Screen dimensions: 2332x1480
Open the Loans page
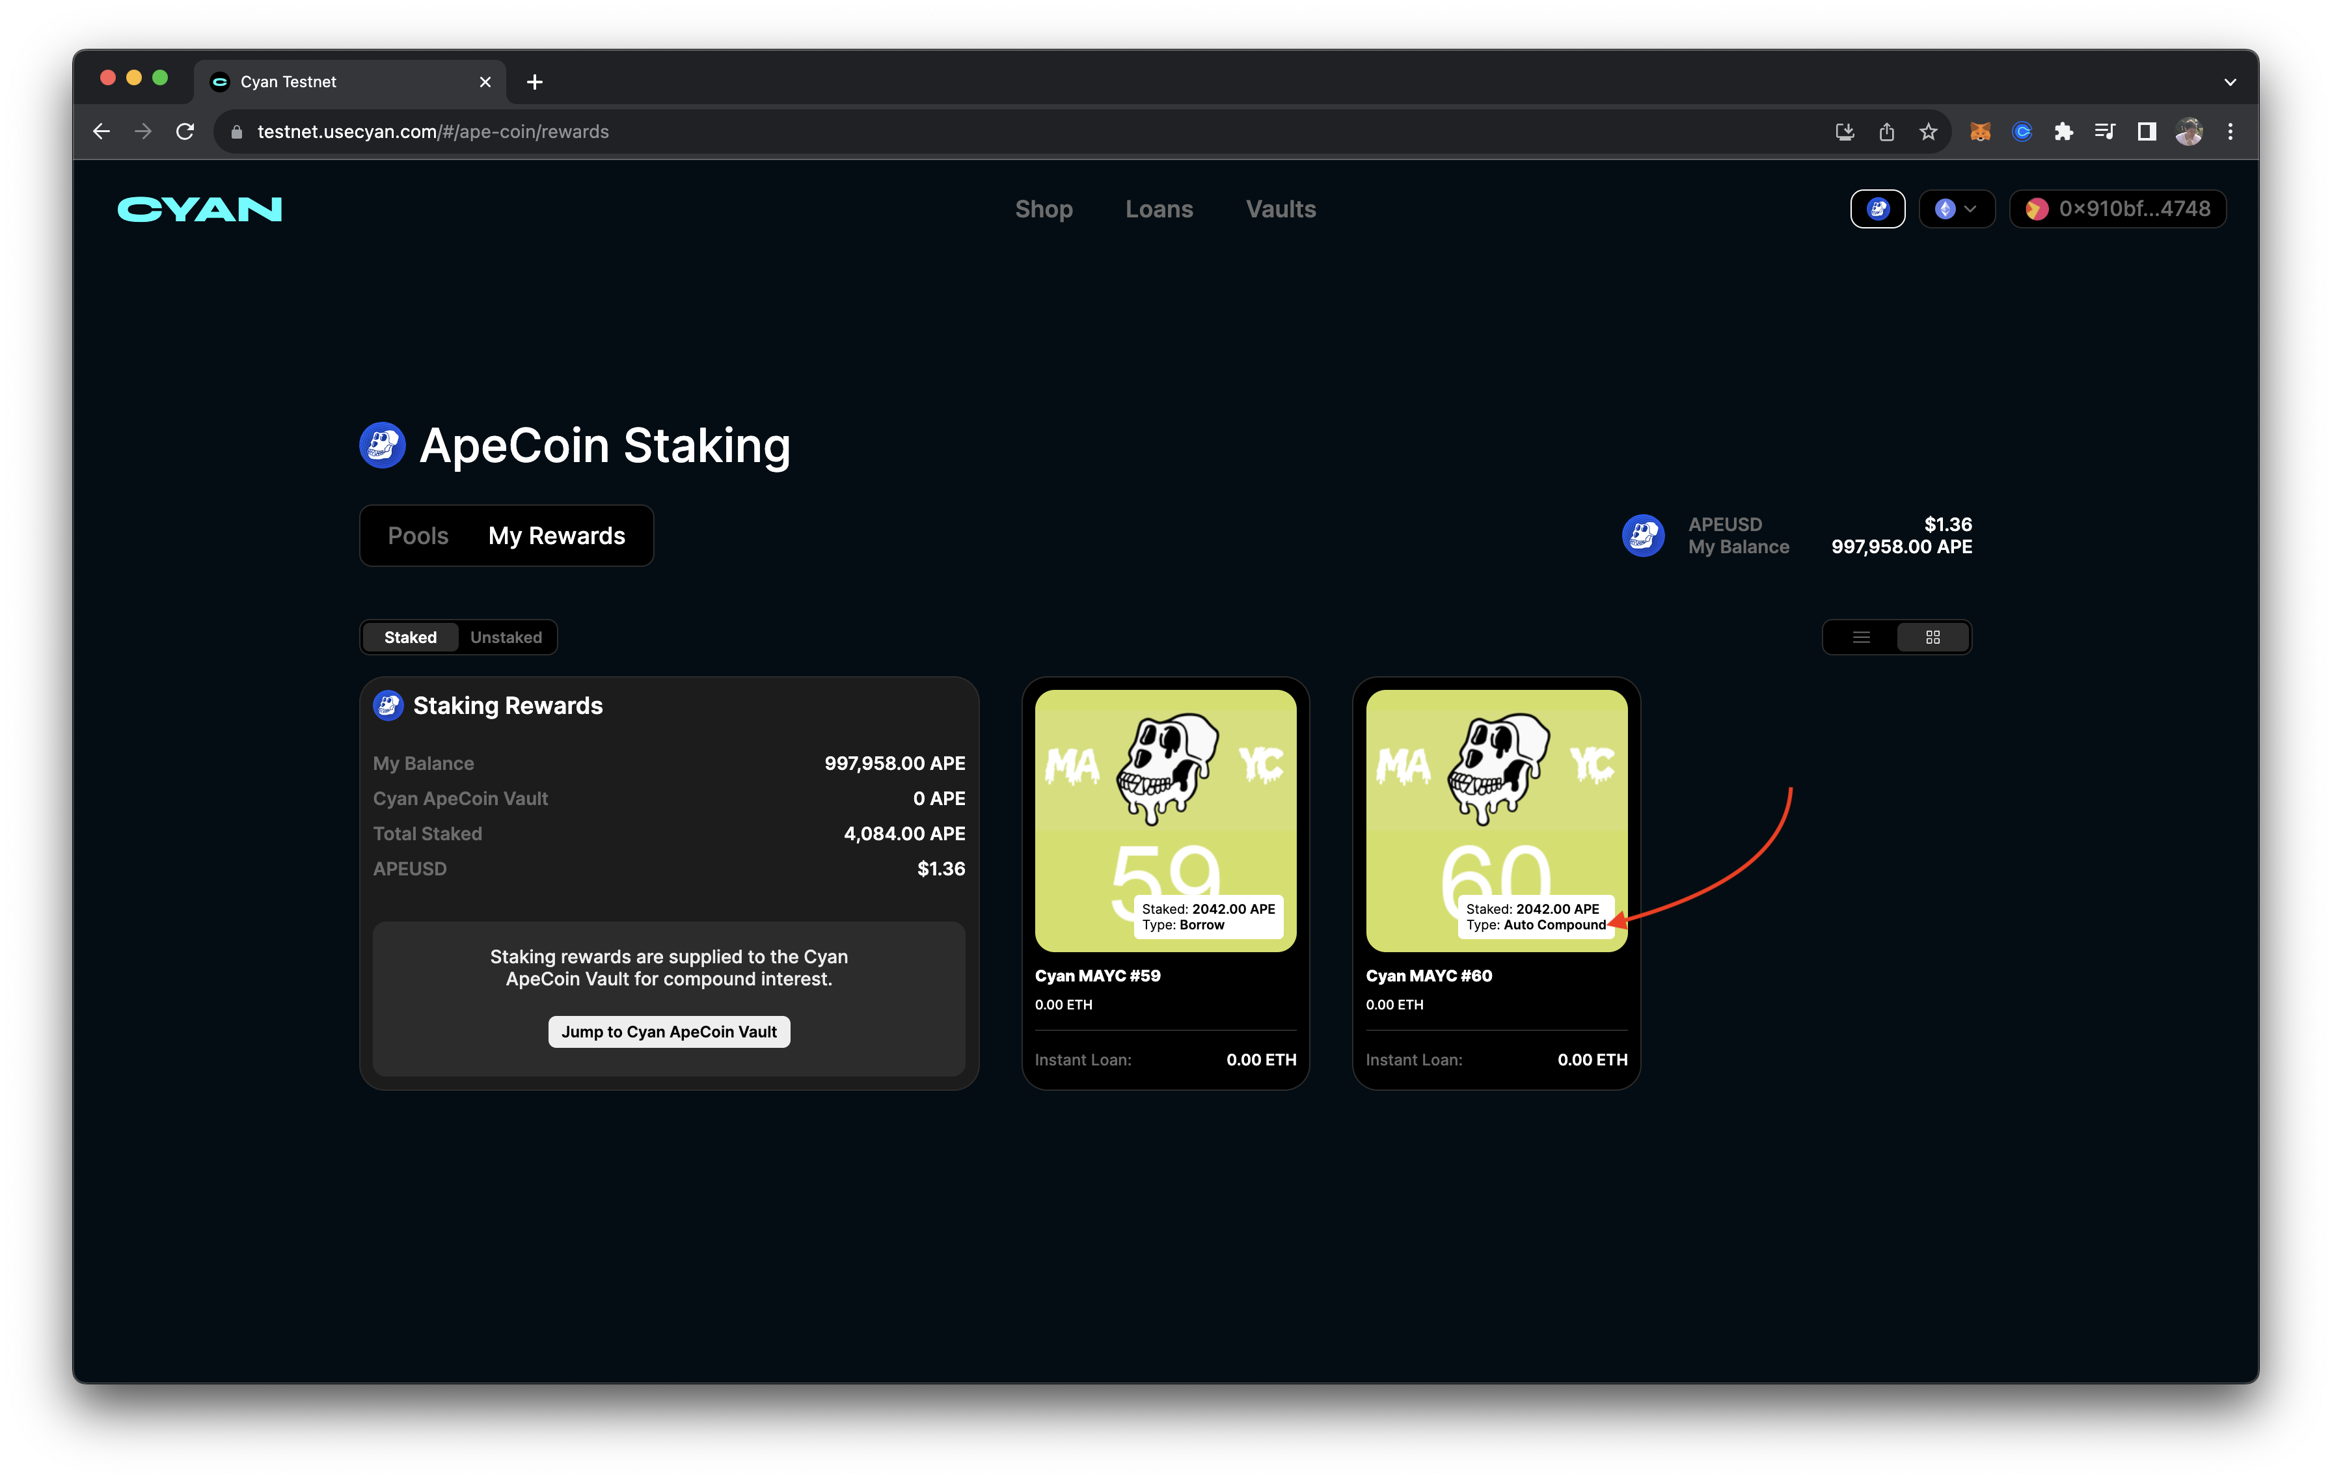click(x=1158, y=209)
